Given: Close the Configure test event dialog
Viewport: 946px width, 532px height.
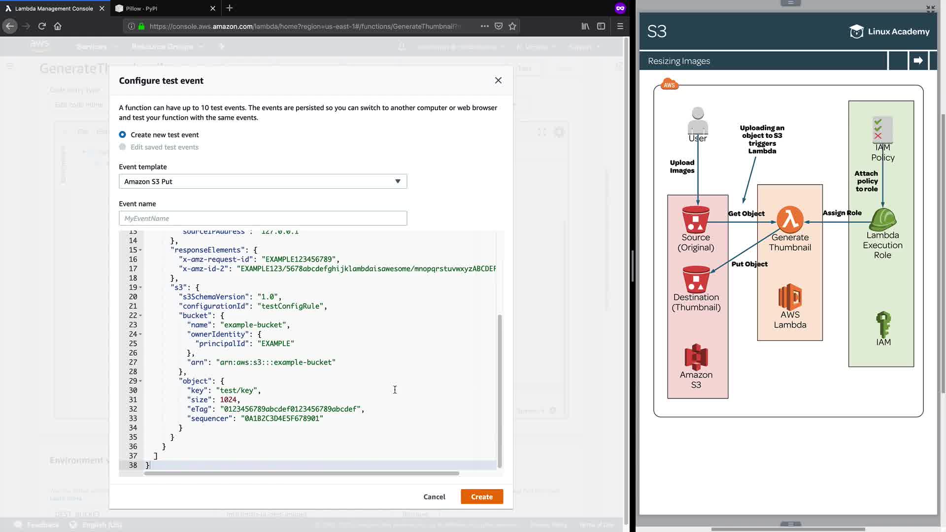Looking at the screenshot, I should coord(498,80).
